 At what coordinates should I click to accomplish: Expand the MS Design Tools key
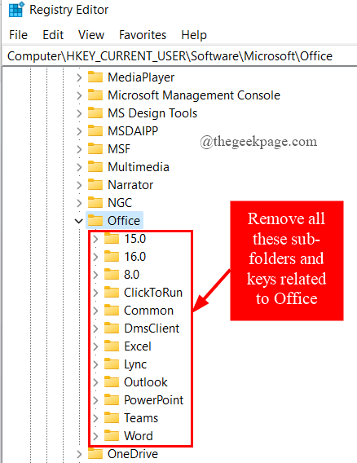(x=79, y=113)
